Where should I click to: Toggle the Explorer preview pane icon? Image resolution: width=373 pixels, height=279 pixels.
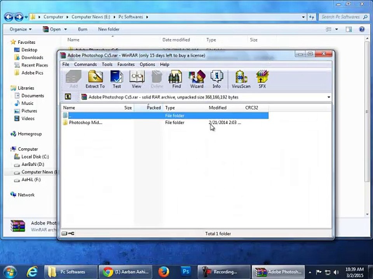coord(349,29)
